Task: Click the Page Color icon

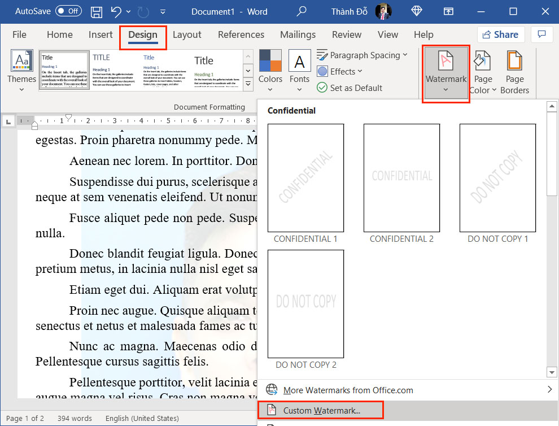Action: click(x=482, y=72)
